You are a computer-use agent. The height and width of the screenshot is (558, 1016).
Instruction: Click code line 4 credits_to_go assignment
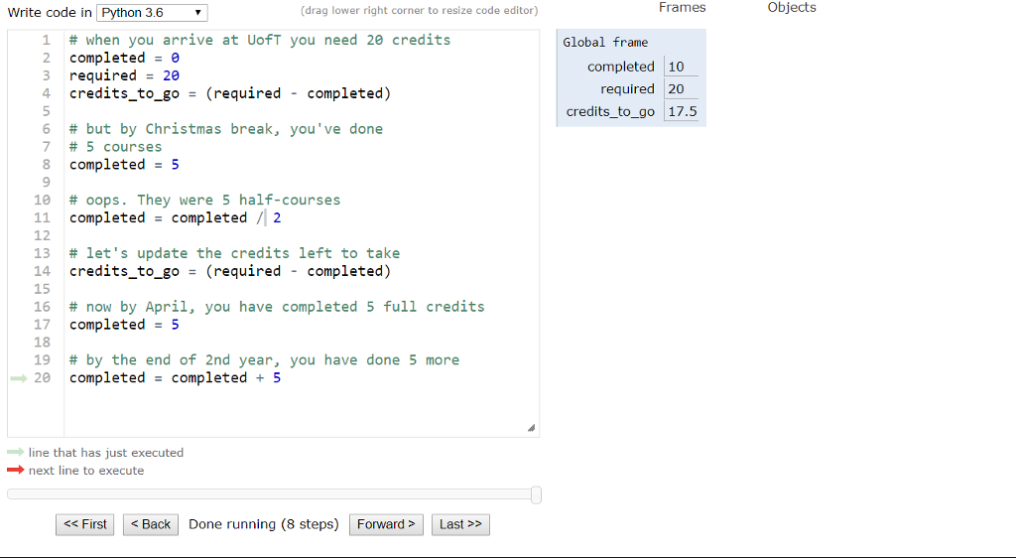pyautogui.click(x=230, y=93)
